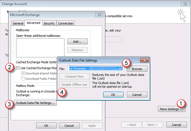
Task: Close the Change Account window
Action: 185,4
